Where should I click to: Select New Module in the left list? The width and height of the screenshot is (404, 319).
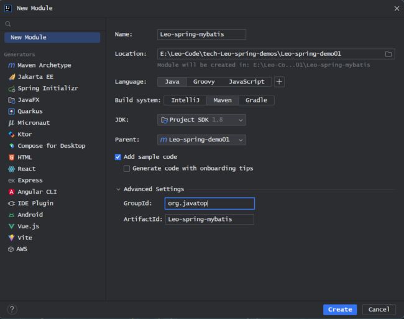[52, 38]
